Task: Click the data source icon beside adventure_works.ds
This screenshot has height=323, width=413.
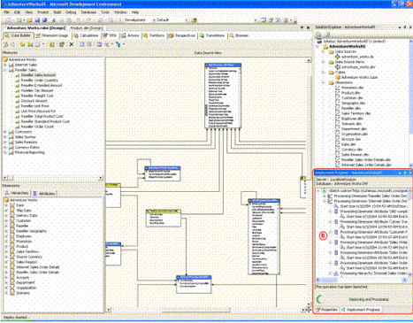Action: 338,57
